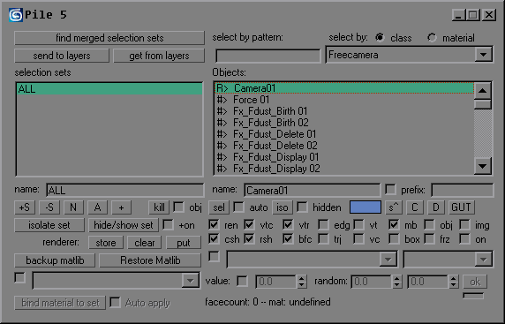505x324 pixels.
Task: Choose the material radio button
Action: coord(432,38)
